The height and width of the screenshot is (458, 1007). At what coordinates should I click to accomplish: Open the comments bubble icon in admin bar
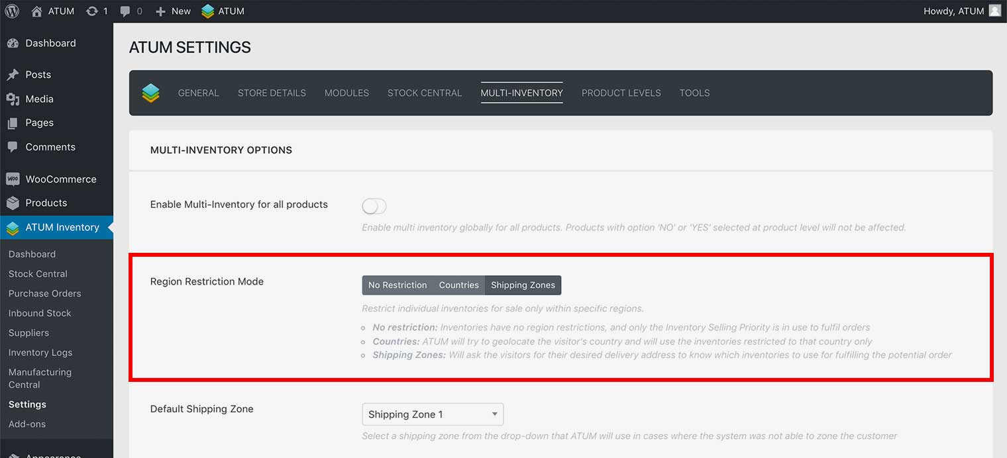pyautogui.click(x=125, y=11)
